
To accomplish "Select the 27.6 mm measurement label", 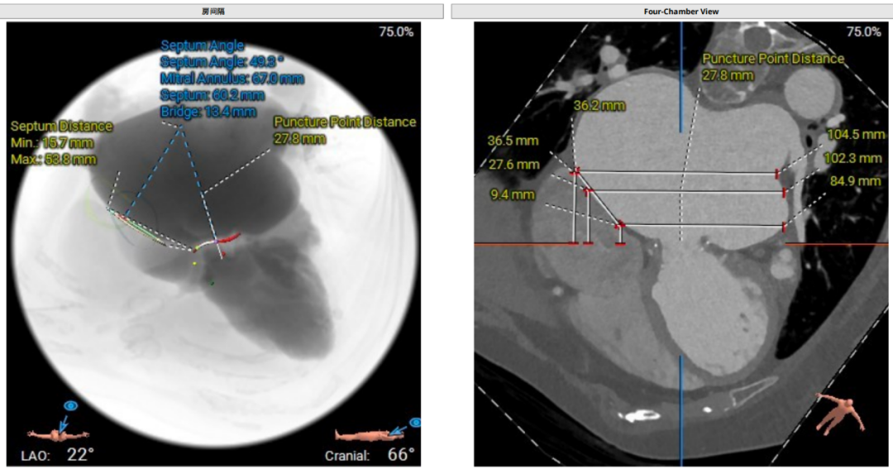I will [513, 165].
